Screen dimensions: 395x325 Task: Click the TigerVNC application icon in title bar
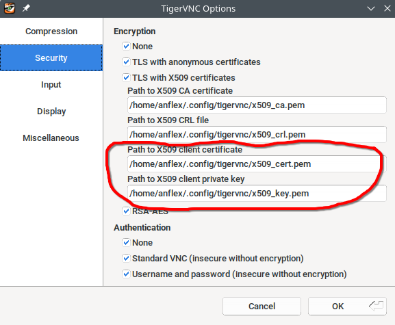[10, 8]
